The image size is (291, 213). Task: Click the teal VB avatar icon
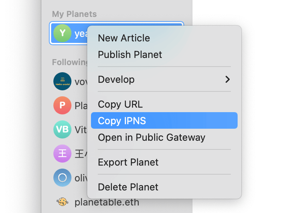click(62, 129)
